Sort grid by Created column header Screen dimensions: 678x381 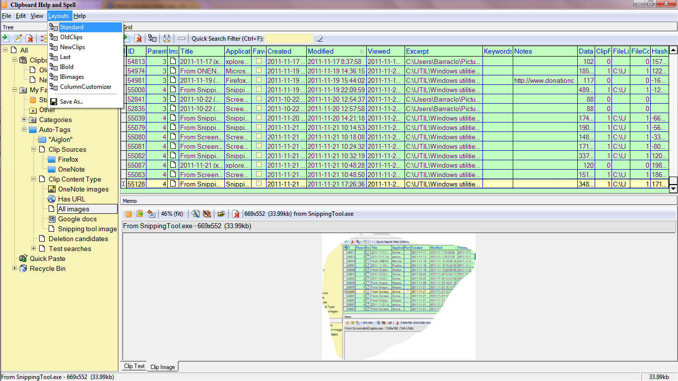tap(286, 51)
